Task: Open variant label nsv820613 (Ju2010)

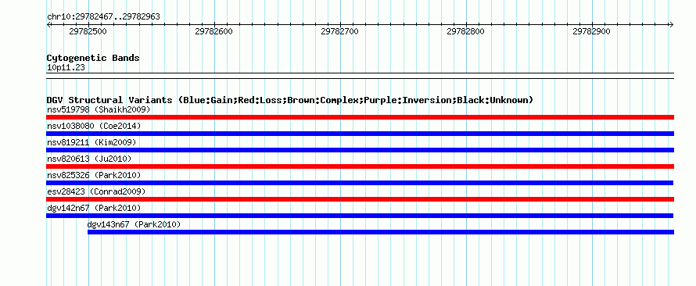Action: point(89,159)
